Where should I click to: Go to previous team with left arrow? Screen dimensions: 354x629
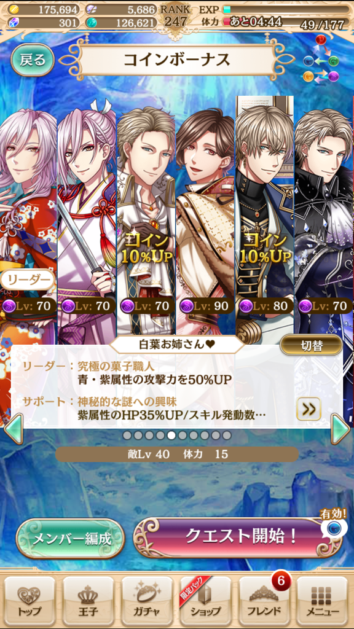tap(14, 429)
